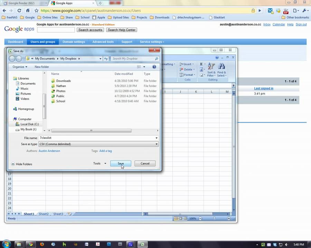The height and width of the screenshot is (248, 311).
Task: Switch to Sheet2 tab in Excel
Action: (x=44, y=214)
